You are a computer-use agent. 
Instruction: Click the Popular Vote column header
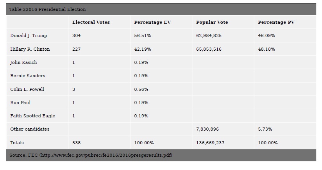coord(212,22)
